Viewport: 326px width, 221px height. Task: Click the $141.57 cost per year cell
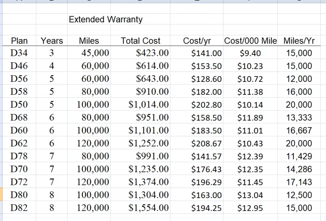tap(206, 156)
